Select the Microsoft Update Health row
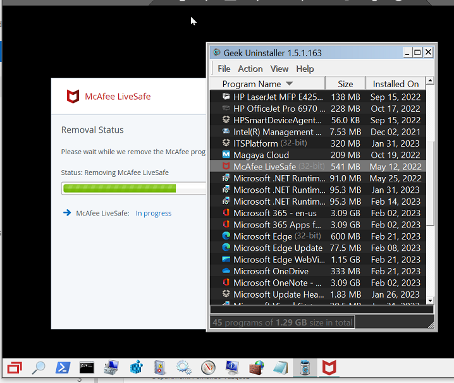Screen dimensions: 454x383 click(x=318, y=294)
